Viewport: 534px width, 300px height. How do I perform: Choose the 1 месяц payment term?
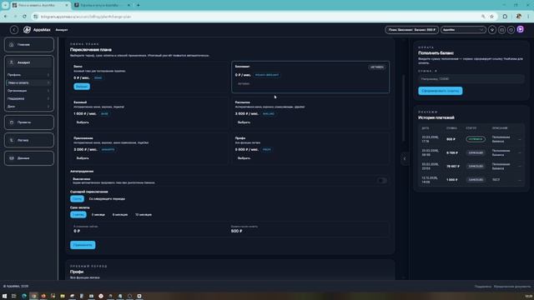point(78,215)
